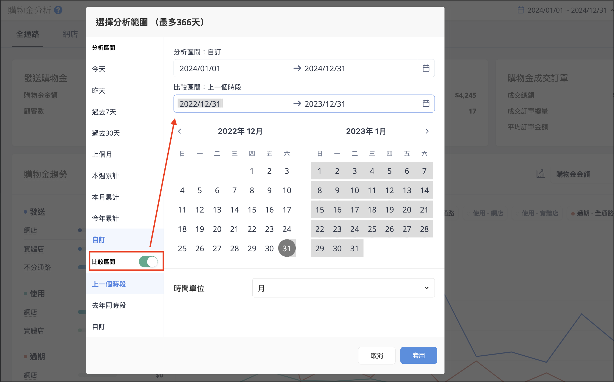Click the chart icon beside 購物金金額

(x=541, y=174)
